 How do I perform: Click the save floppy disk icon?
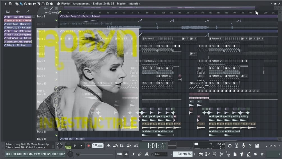coord(257,146)
